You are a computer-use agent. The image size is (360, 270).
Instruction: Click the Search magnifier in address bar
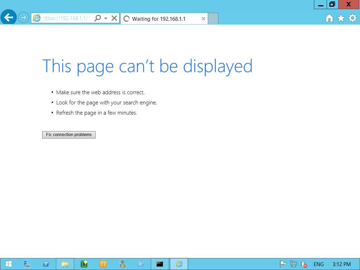(x=98, y=18)
